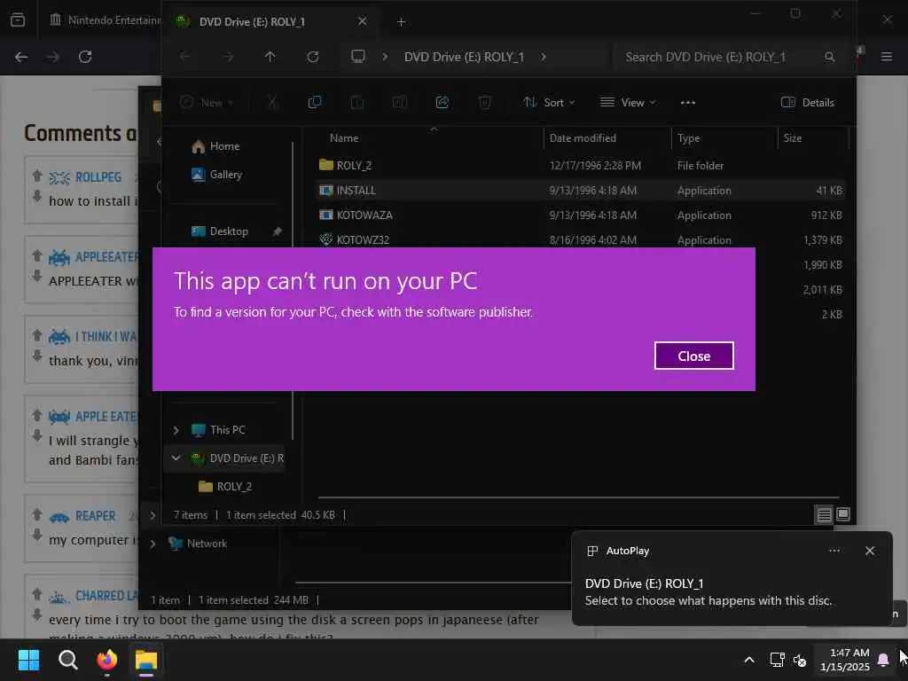Click the Share icon in Explorer toolbar
This screenshot has width=908, height=681.
click(x=442, y=103)
